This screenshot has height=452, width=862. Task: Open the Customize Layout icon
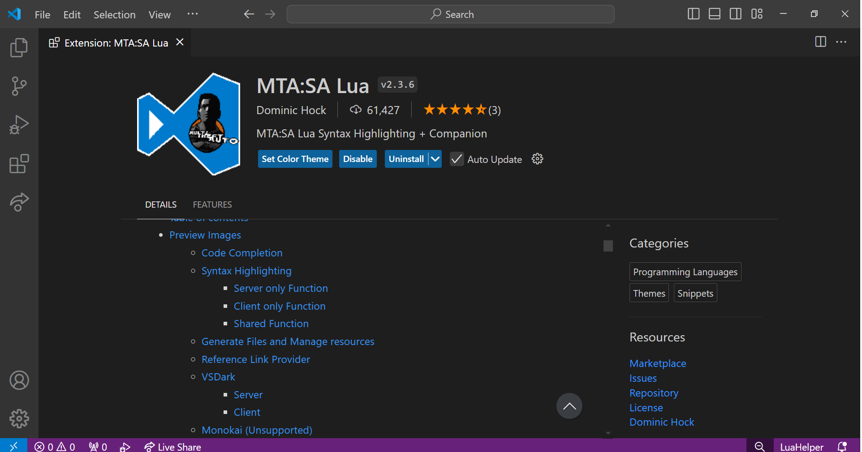pyautogui.click(x=757, y=14)
